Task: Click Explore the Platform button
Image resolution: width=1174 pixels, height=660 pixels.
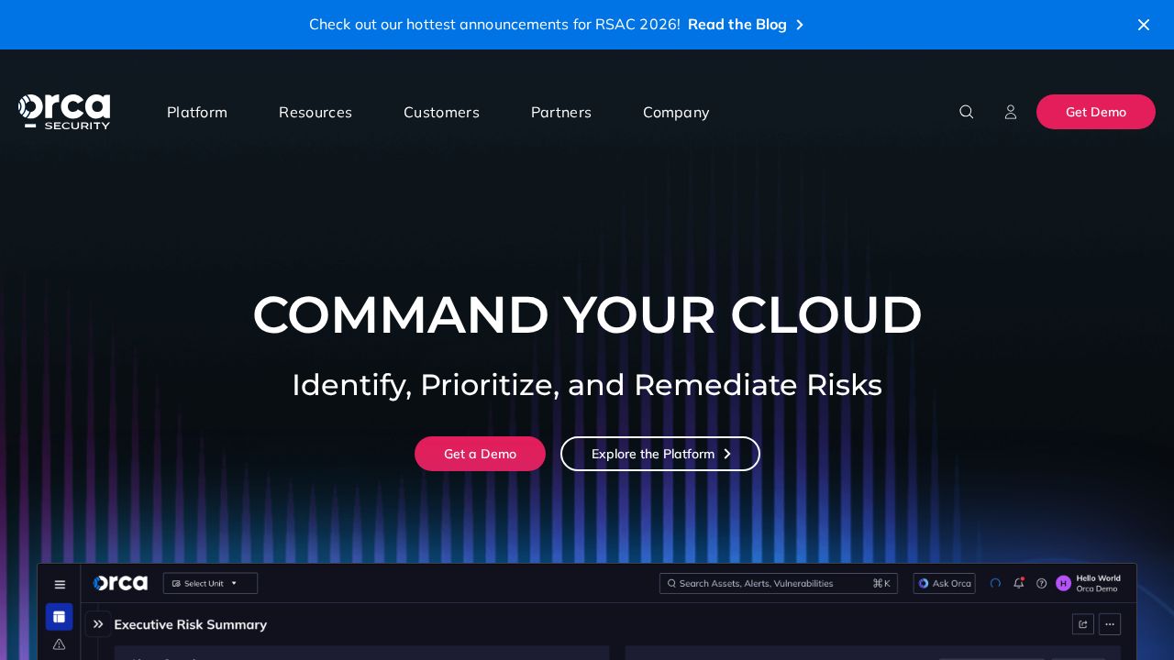Action: point(660,454)
